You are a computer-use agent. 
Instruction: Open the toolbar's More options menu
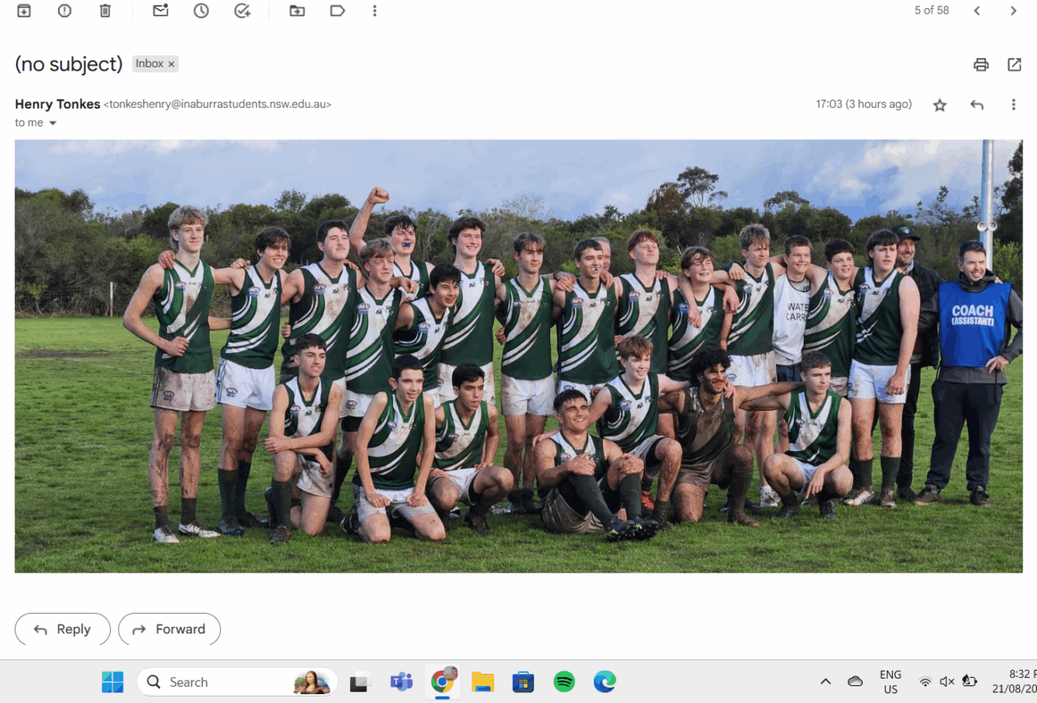tap(374, 11)
